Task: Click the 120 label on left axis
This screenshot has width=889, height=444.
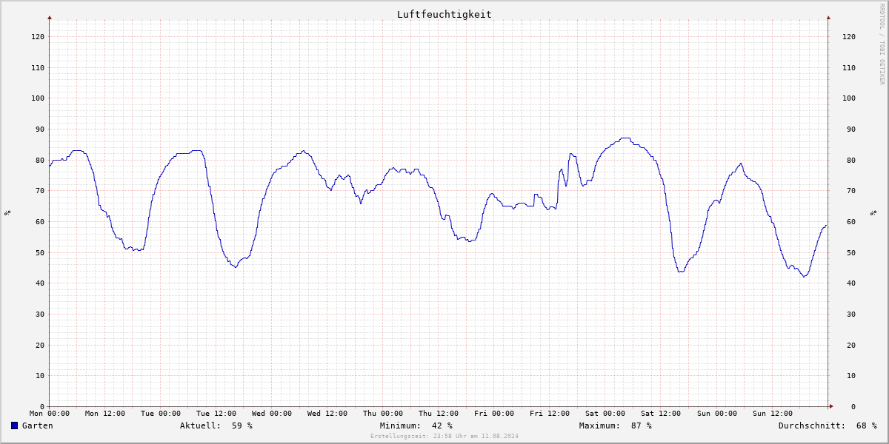Action: tap(38, 36)
